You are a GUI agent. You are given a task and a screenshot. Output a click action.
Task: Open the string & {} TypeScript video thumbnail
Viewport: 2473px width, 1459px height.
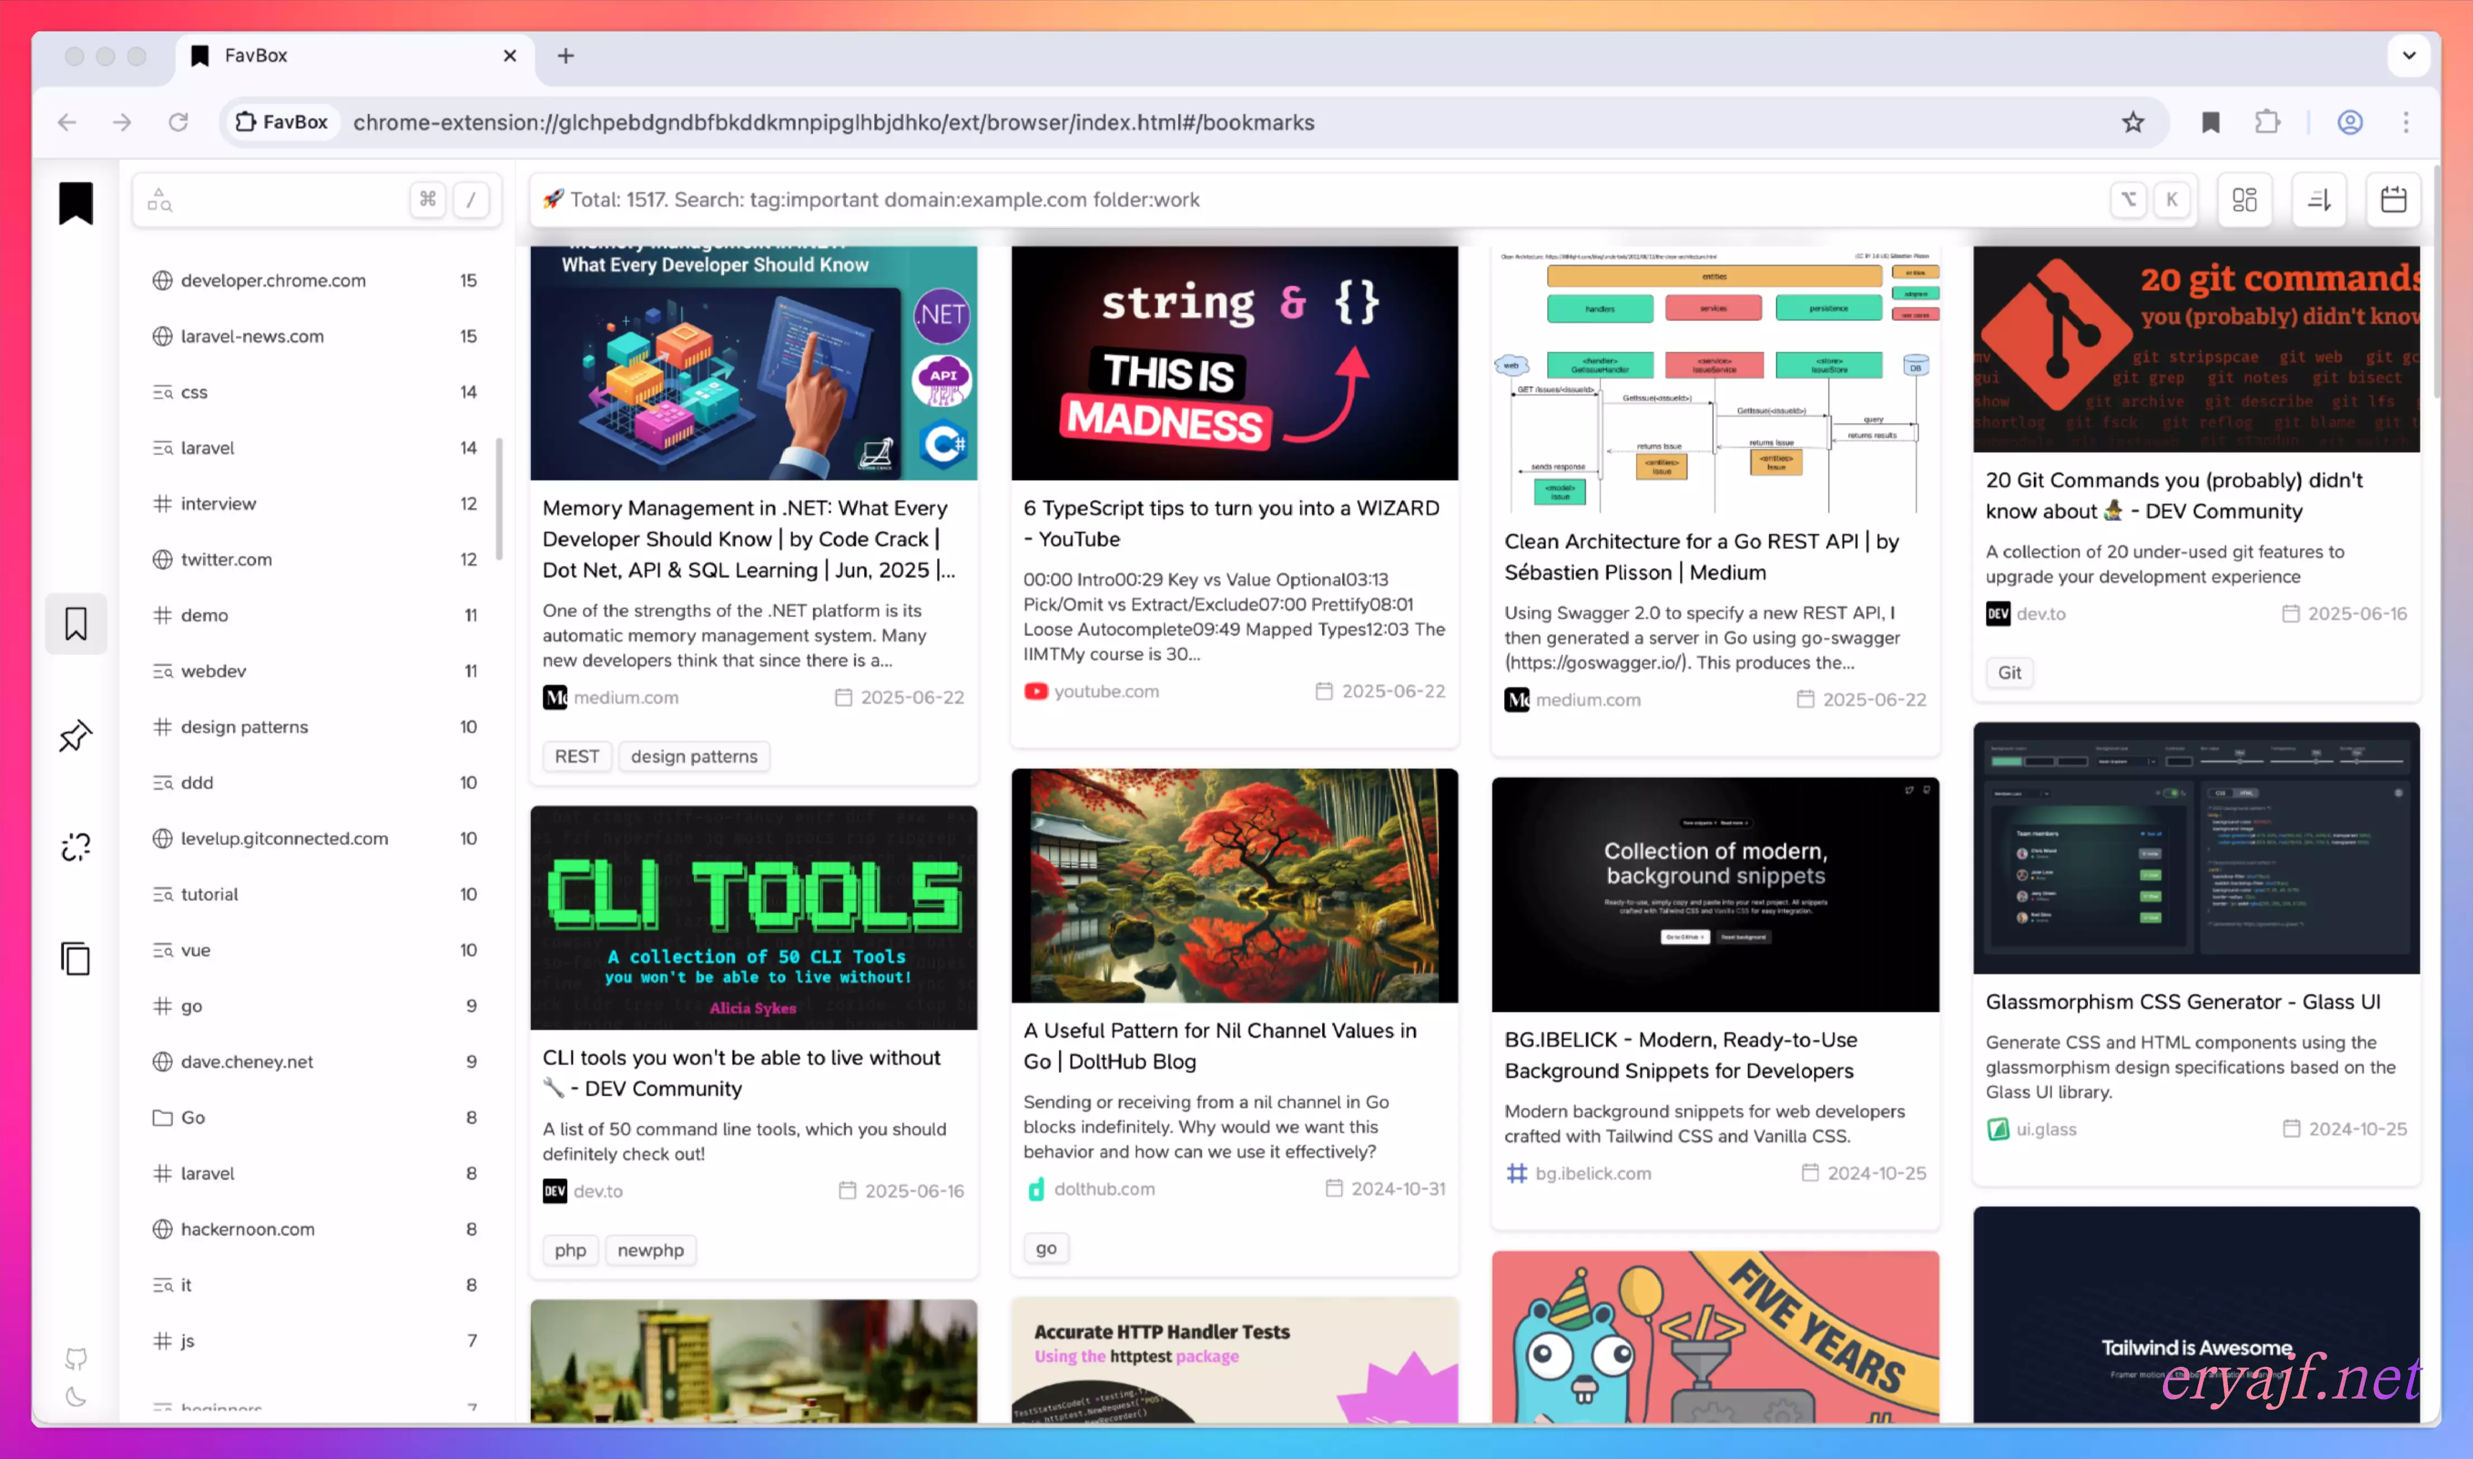pos(1234,363)
